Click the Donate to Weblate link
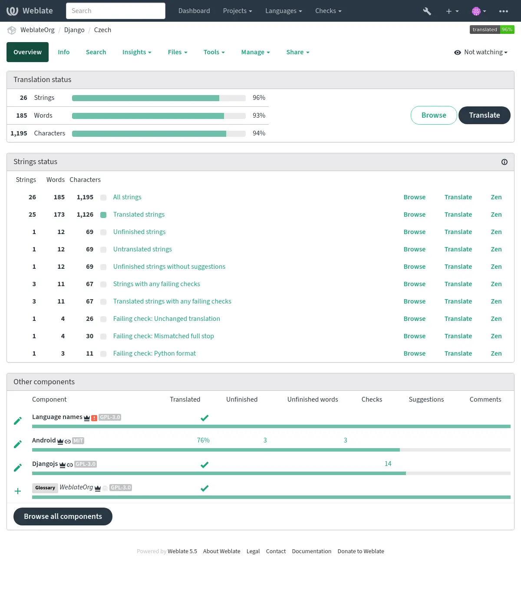Viewport: 521px width, 604px height. coord(361,551)
